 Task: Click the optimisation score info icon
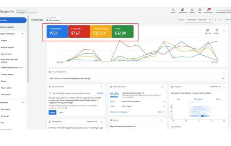(144, 93)
